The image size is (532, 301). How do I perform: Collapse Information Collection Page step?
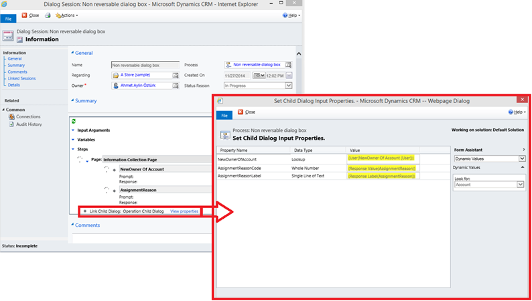87,161
